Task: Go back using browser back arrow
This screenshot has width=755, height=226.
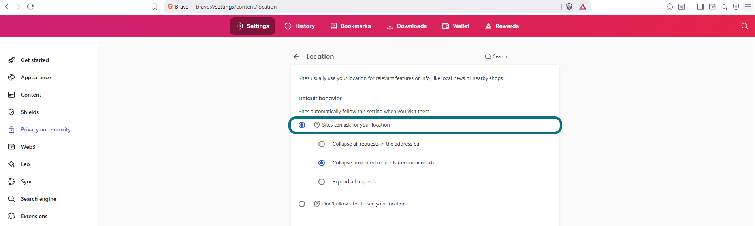Action: pos(7,7)
